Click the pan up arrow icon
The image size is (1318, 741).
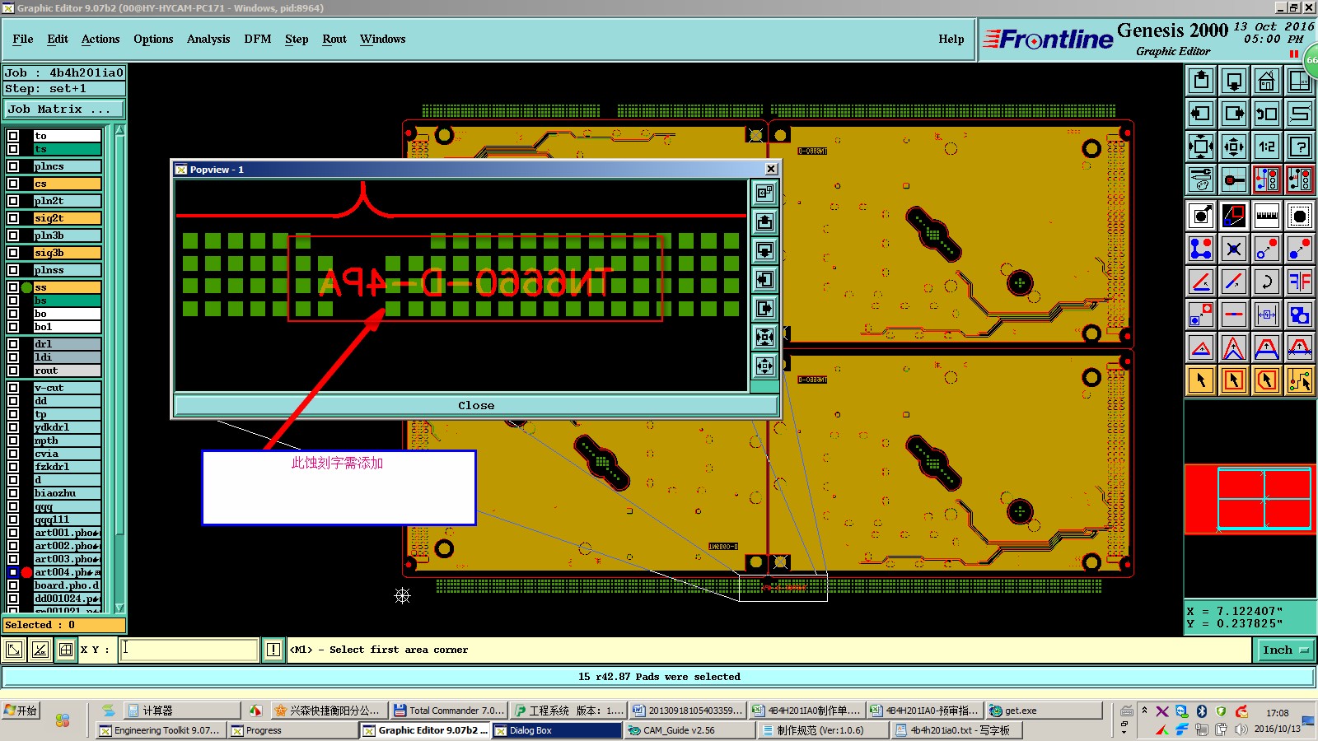[1201, 81]
